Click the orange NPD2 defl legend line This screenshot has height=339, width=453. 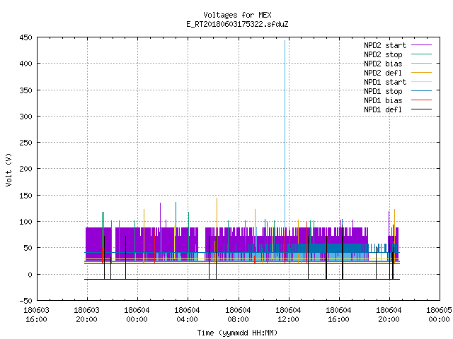pyautogui.click(x=421, y=72)
